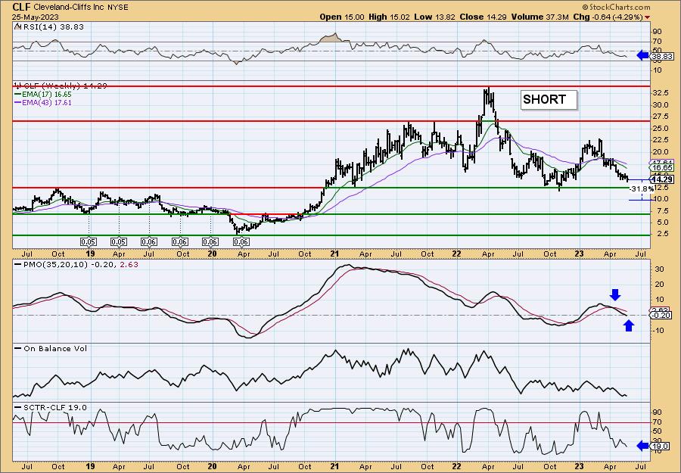Click the -0.20 PMO value tag

tap(662, 316)
